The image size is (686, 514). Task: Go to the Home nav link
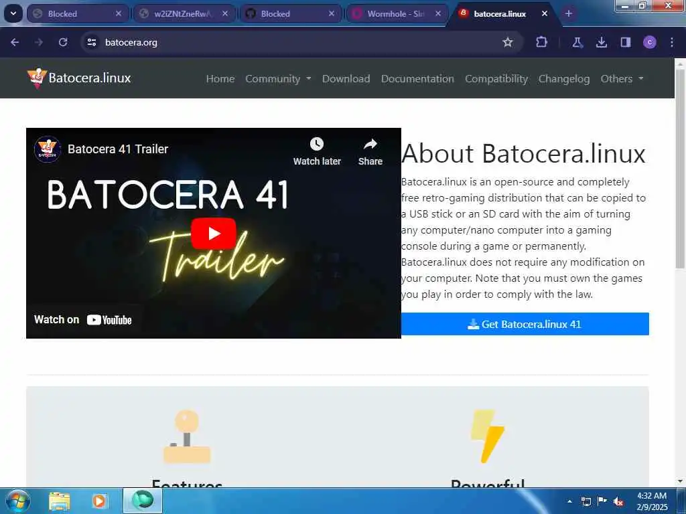[x=220, y=79]
